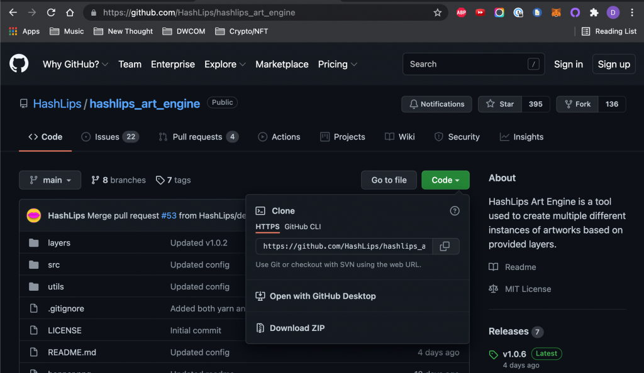Select the HTTPS clone tab
This screenshot has width=644, height=373.
[x=267, y=227]
